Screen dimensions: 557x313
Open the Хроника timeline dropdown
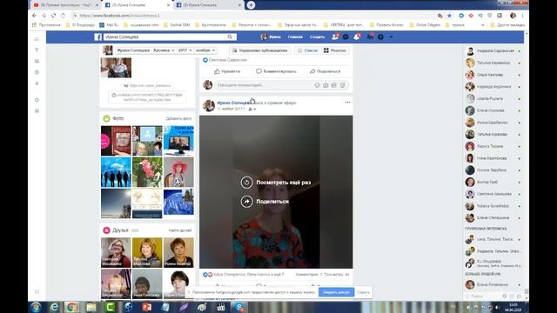click(x=164, y=50)
